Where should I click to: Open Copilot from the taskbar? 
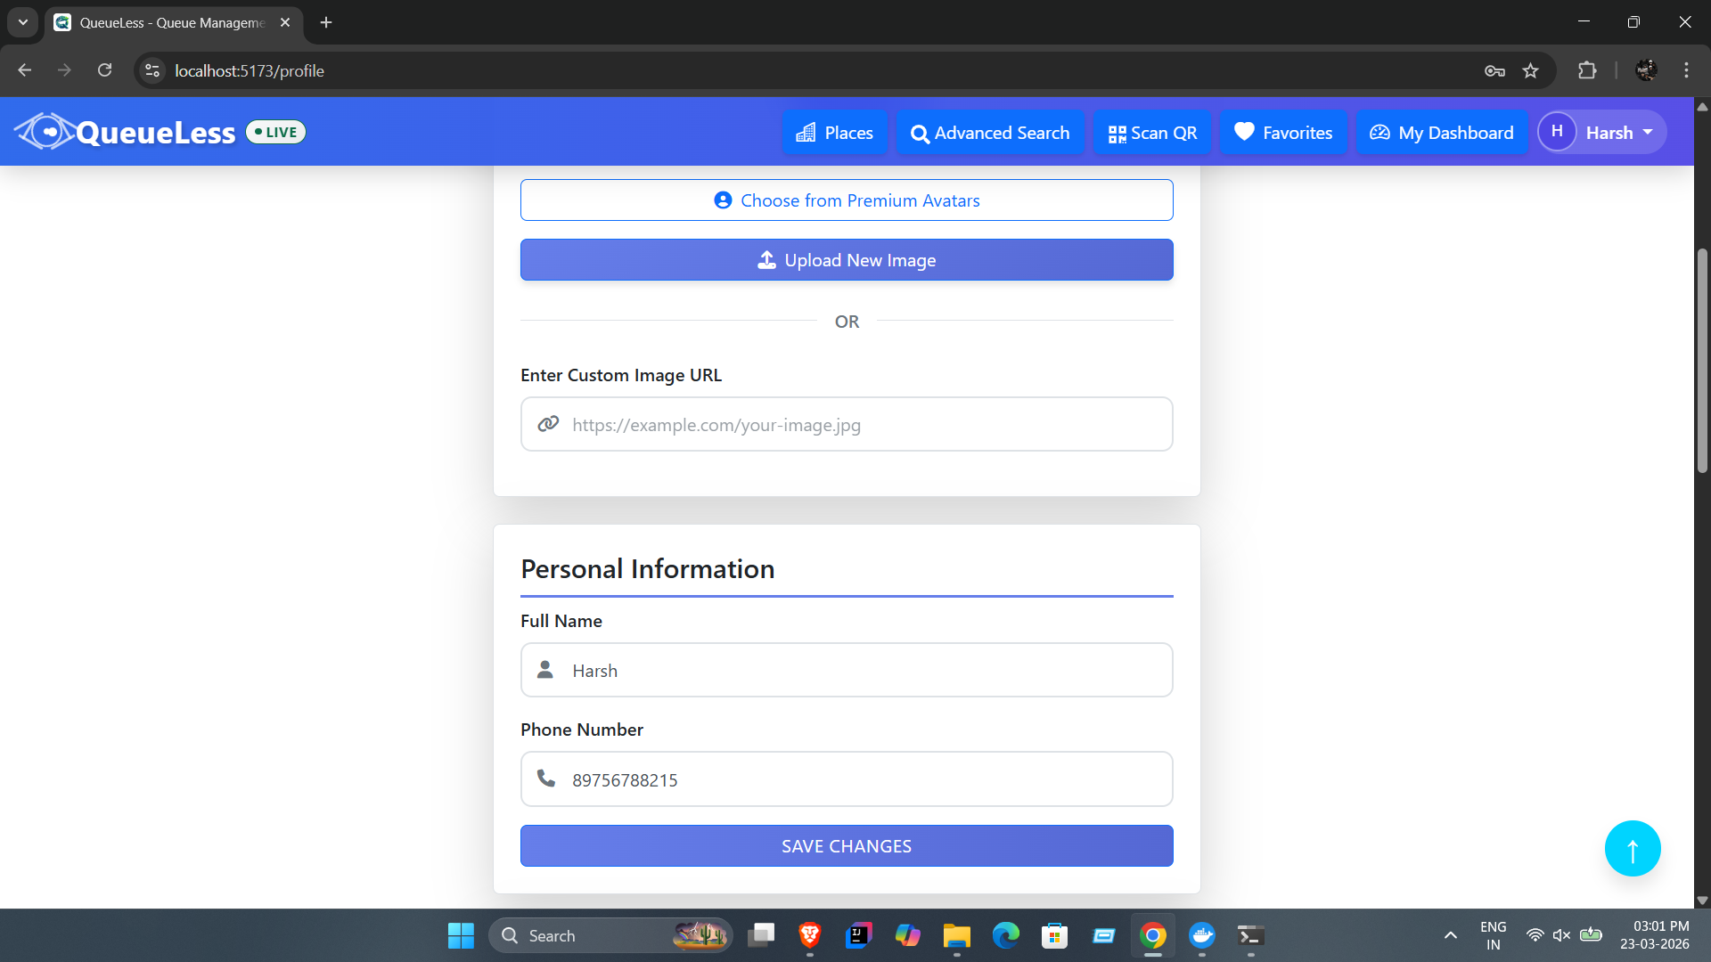click(908, 935)
